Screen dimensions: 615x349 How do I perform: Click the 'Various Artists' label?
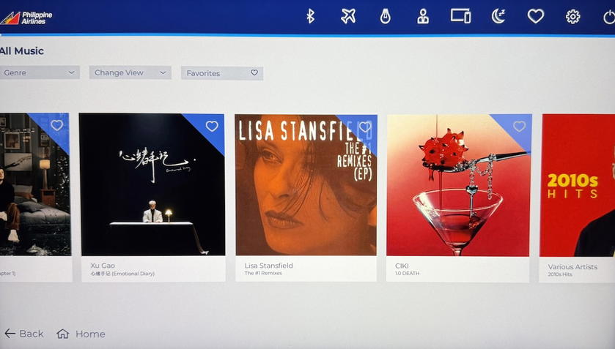(572, 267)
